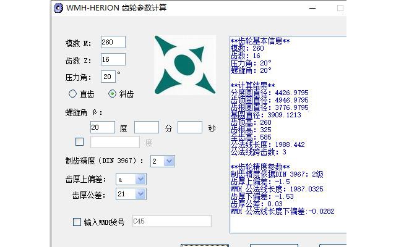Click the 螺旋角 度 input field

tap(103, 127)
